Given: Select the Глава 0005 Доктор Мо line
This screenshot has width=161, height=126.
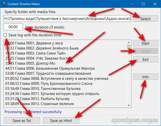Looking at the screenshot, I should pos(35,63).
